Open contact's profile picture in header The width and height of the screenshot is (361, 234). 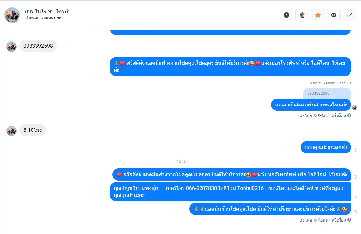(12, 15)
